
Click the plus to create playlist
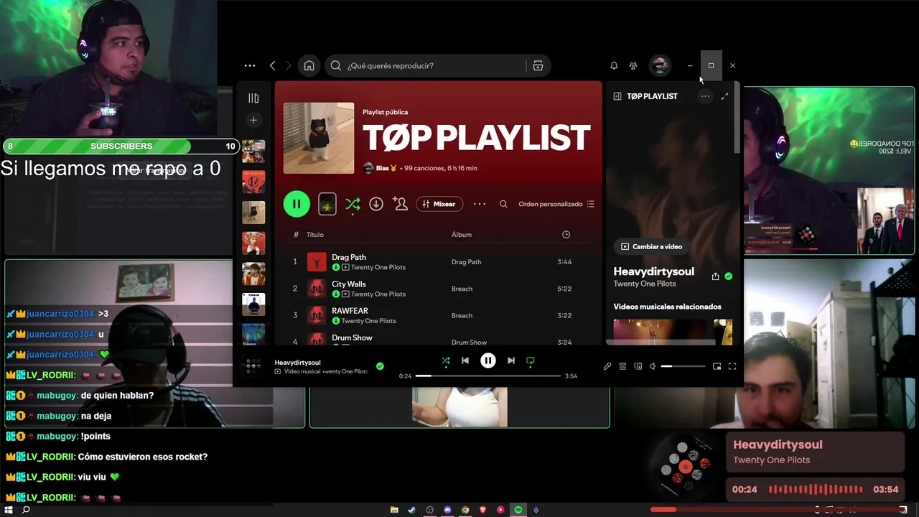tap(253, 120)
